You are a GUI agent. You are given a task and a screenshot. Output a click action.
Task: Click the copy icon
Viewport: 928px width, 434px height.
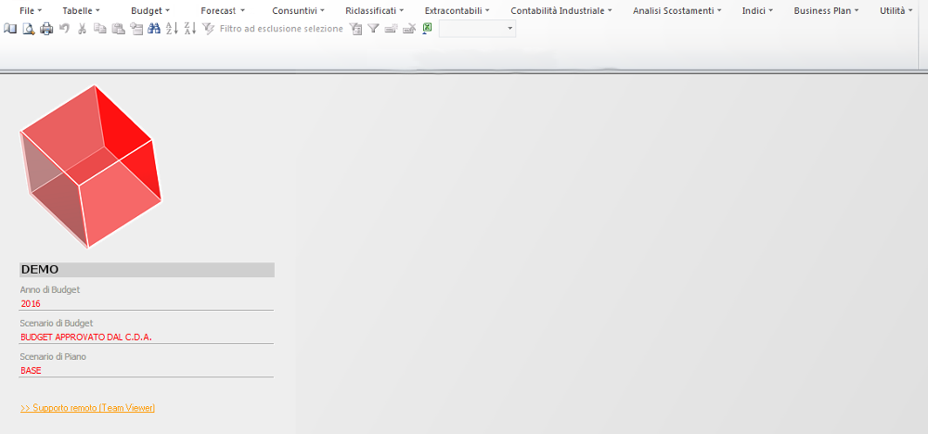(100, 29)
